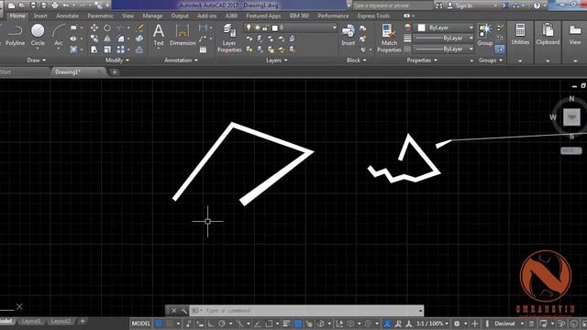Click Sign In
Image resolution: width=587 pixels, height=330 pixels.
click(464, 5)
